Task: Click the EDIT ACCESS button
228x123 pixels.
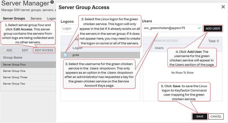Action: [44, 50]
